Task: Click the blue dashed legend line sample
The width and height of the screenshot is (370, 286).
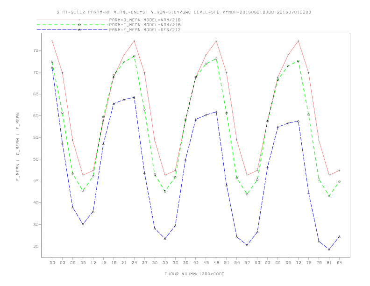Action: coord(72,30)
